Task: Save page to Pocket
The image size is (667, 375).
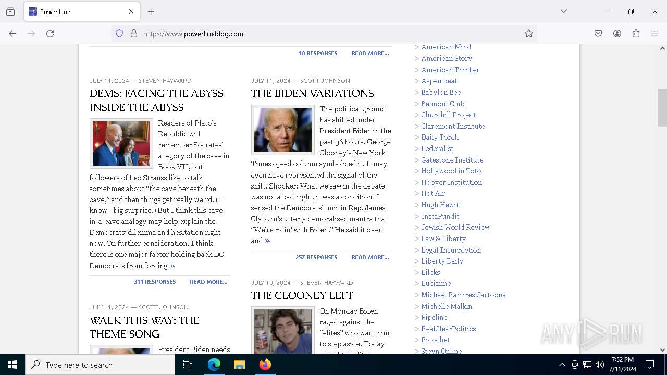Action: tap(598, 33)
